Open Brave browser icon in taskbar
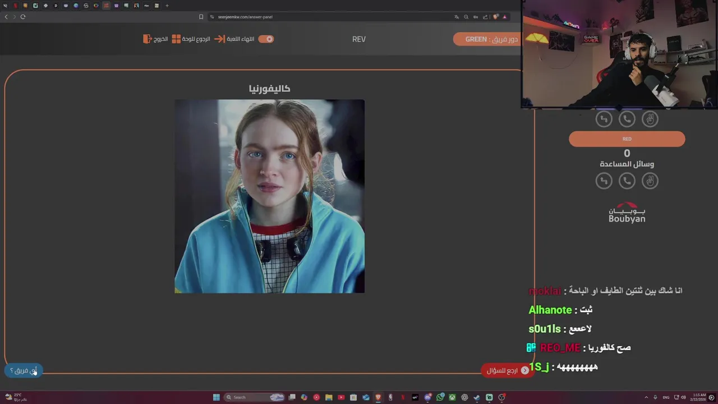 click(378, 397)
